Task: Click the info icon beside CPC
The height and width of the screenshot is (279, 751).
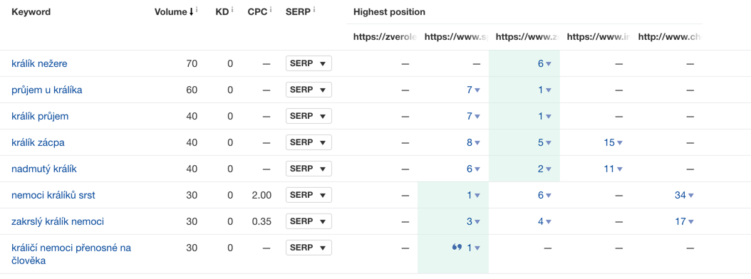Action: (x=271, y=10)
